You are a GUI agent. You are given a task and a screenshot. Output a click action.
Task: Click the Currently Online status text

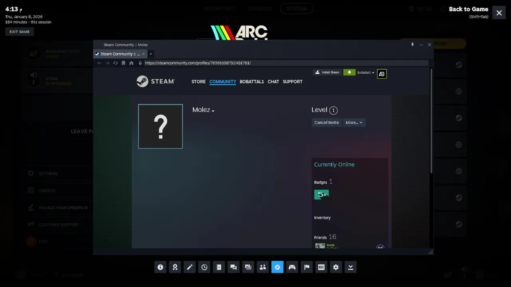pyautogui.click(x=334, y=164)
